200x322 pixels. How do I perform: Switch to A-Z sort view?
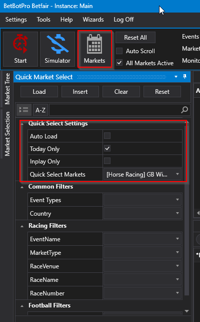pyautogui.click(x=40, y=110)
